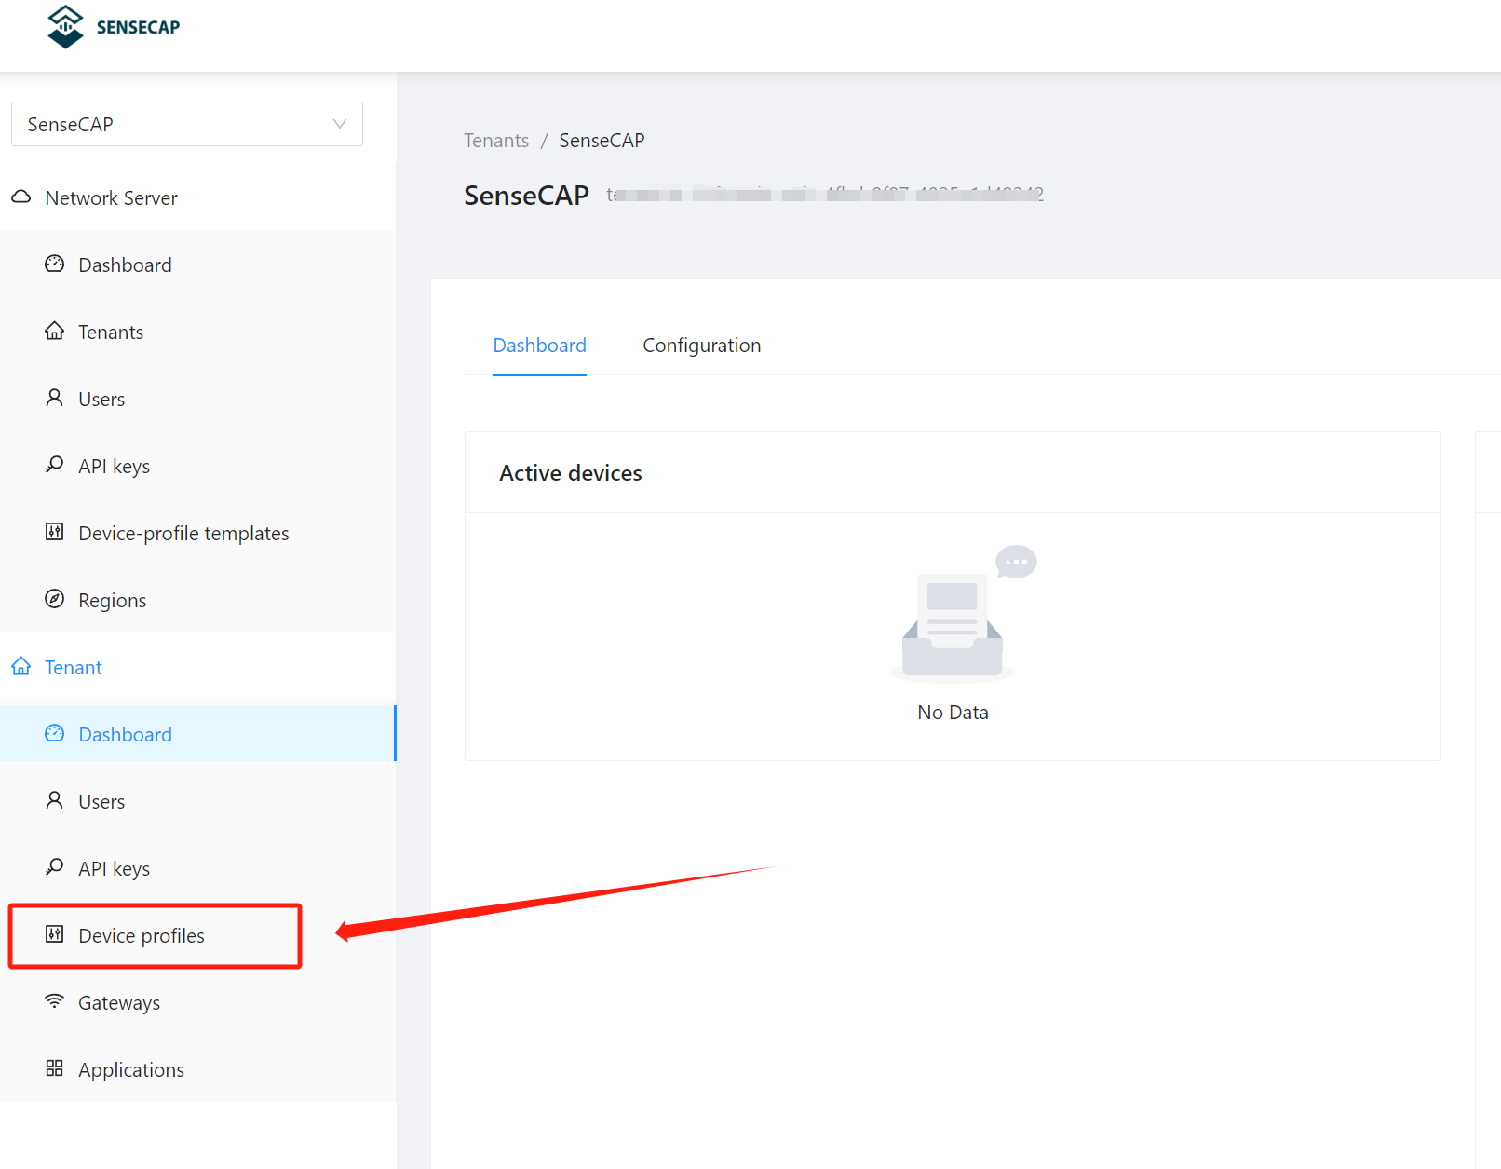
Task: Click the Gateways wifi icon
Action: [x=55, y=1001]
